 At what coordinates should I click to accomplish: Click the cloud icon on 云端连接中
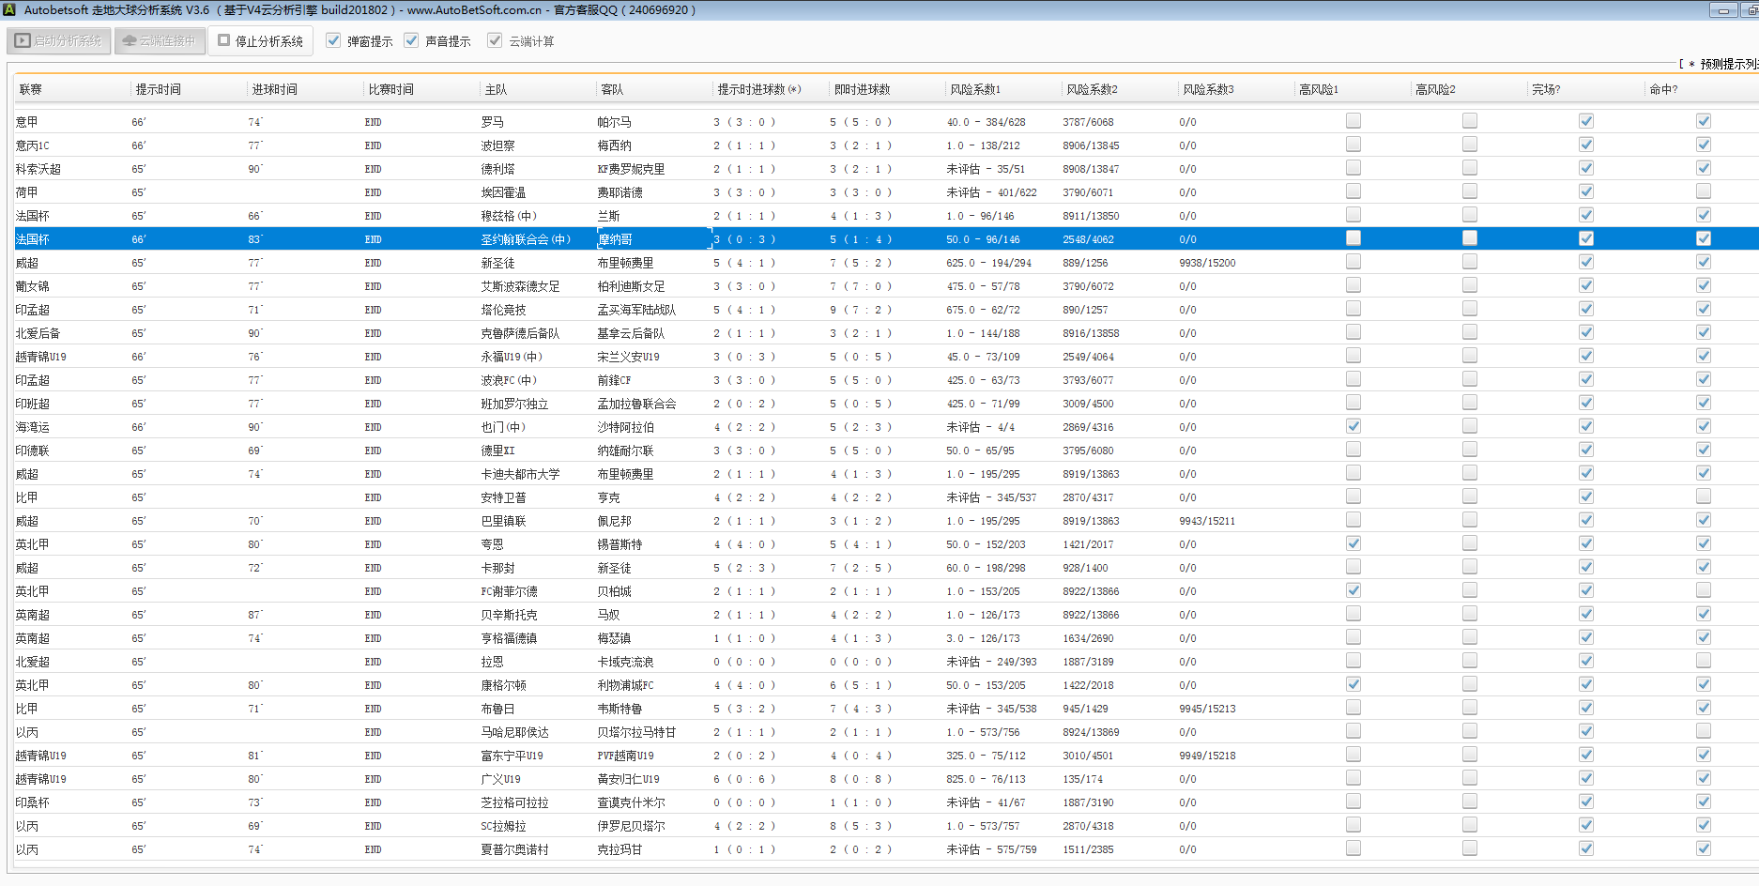[130, 41]
